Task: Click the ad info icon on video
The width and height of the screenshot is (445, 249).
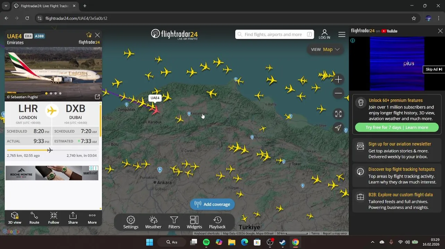Action: 353,40
